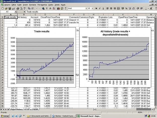The width and height of the screenshot is (157, 118).
Task: Apply percent style to cells
Action: point(126,8)
